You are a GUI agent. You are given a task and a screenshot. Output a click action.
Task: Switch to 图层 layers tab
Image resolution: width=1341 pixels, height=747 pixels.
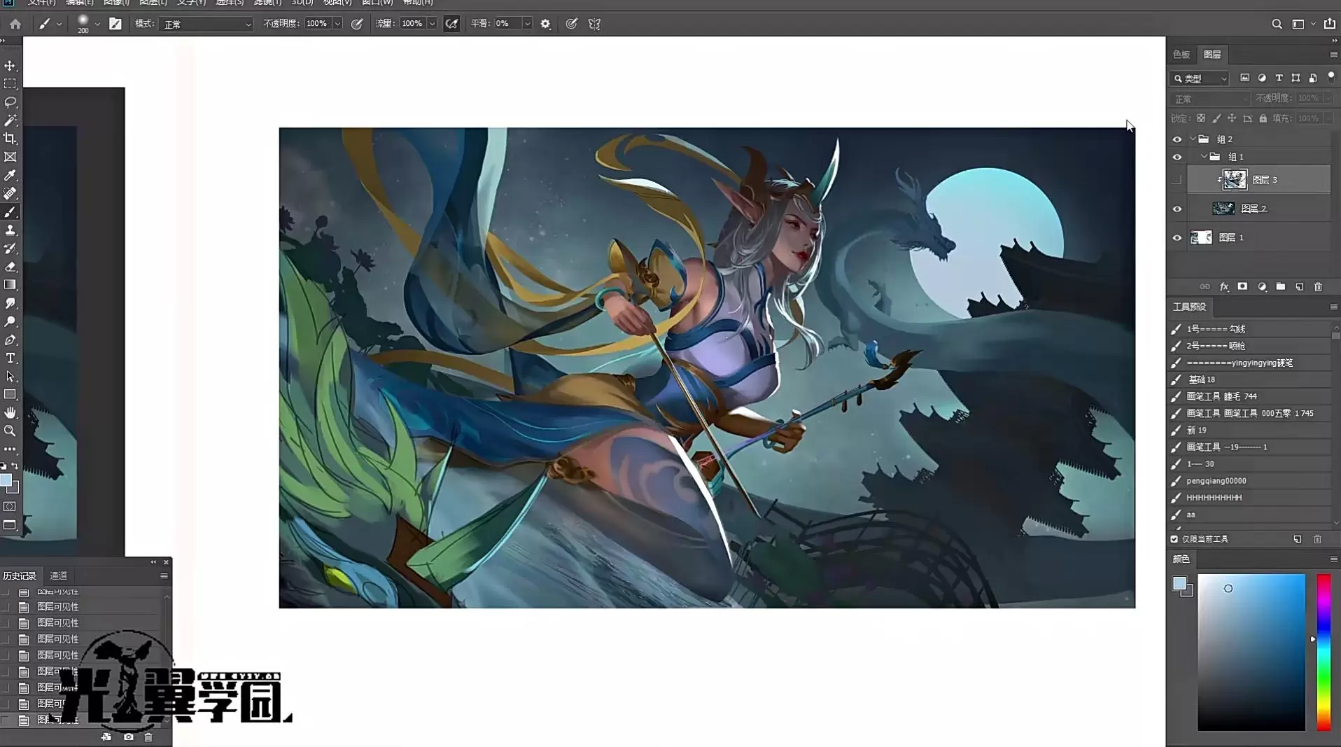point(1212,55)
